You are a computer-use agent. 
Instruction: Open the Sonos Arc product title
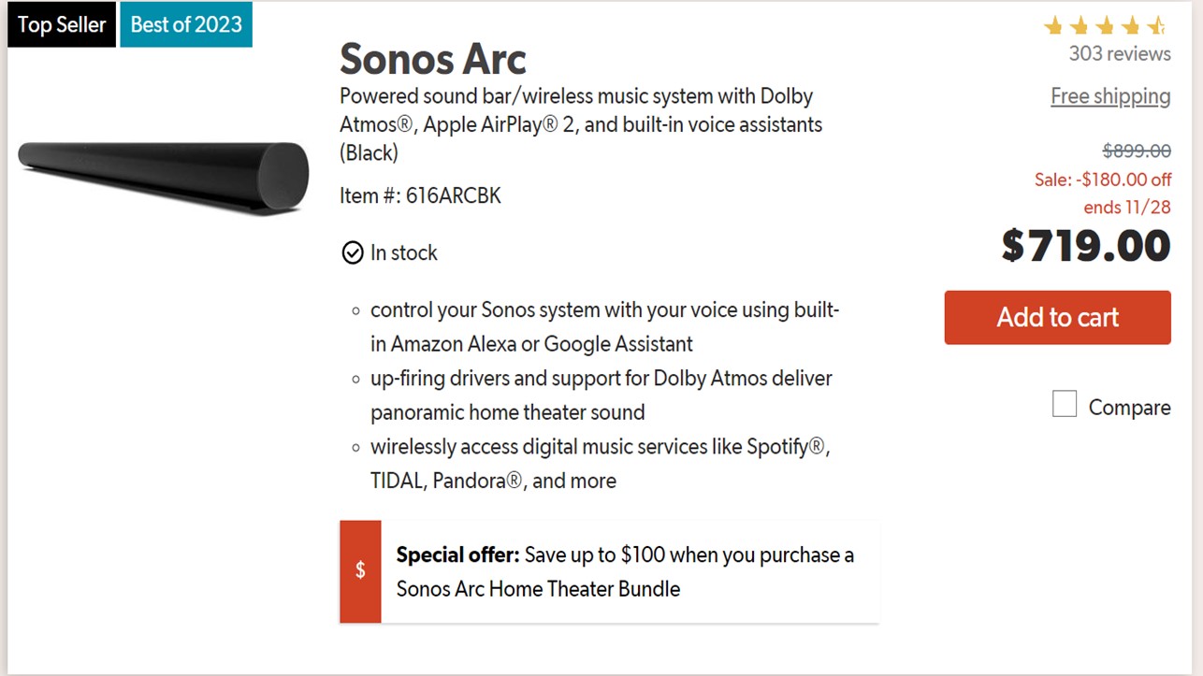pyautogui.click(x=432, y=59)
